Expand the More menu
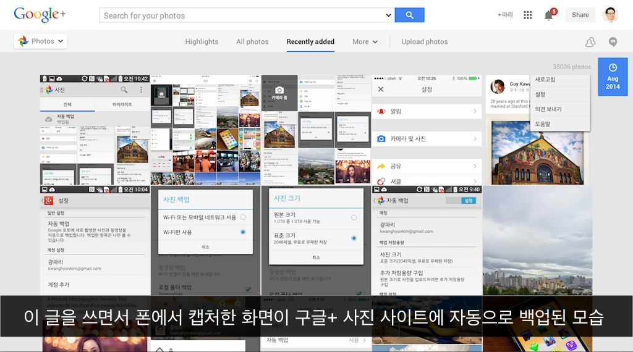The width and height of the screenshot is (633, 352). click(365, 41)
